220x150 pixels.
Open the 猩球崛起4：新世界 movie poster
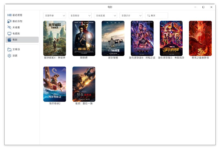tap(54, 38)
